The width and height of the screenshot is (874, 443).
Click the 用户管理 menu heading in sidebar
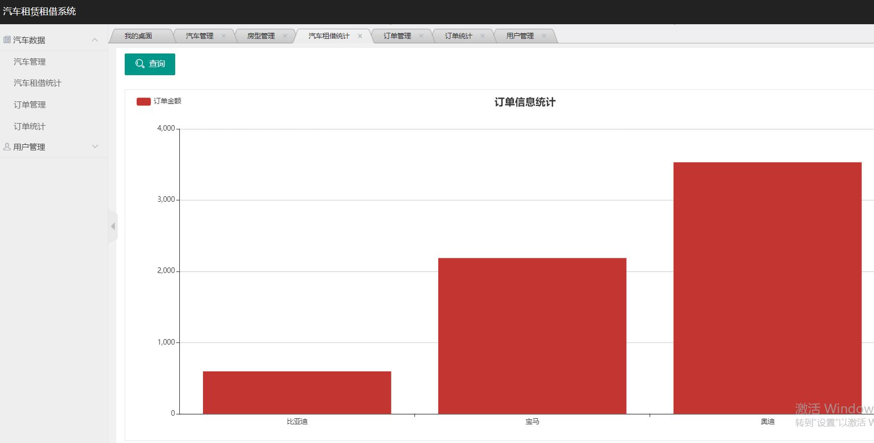(29, 147)
